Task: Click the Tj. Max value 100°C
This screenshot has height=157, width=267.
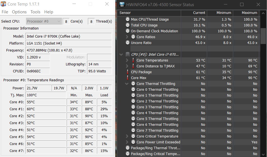Action: click(46, 95)
